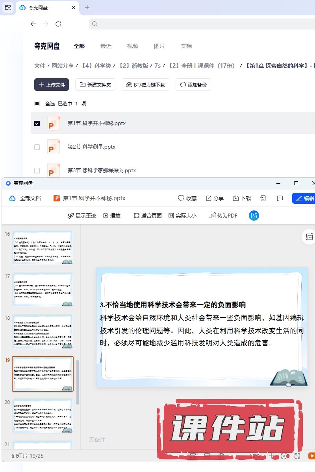Go back using the browser back arrow
This screenshot has height=472, width=315.
click(33, 24)
